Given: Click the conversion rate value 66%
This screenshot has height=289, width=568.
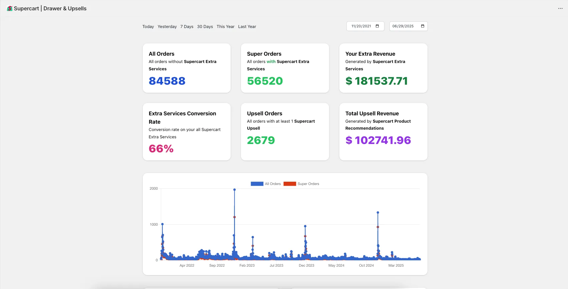Looking at the screenshot, I should click(161, 149).
